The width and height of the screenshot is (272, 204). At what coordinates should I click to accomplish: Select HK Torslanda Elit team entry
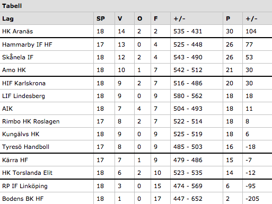click(x=27, y=173)
